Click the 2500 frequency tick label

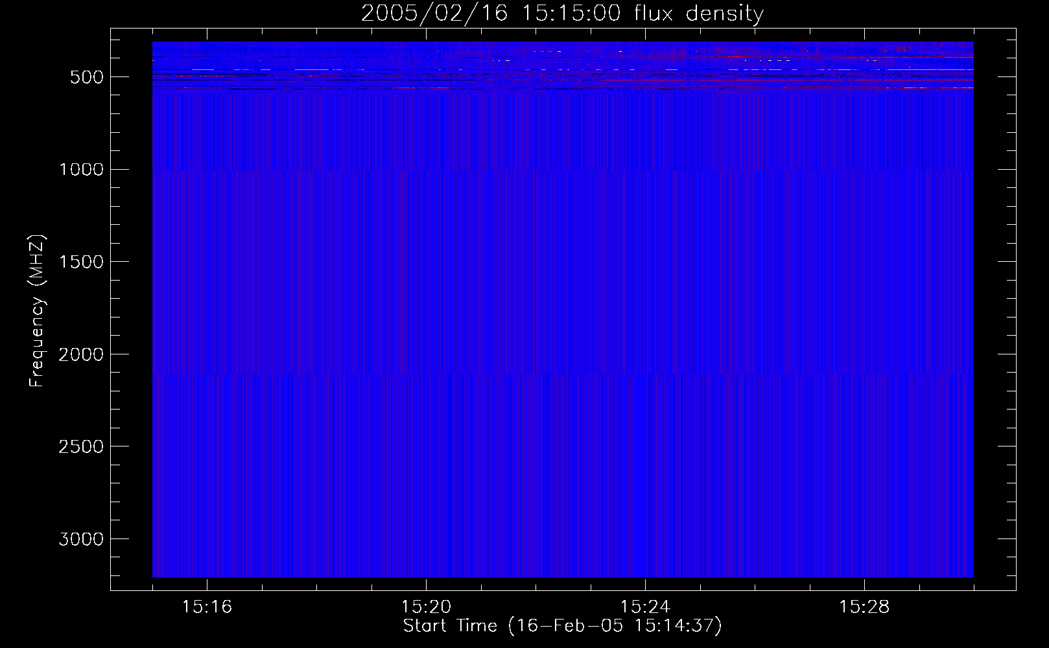[81, 446]
